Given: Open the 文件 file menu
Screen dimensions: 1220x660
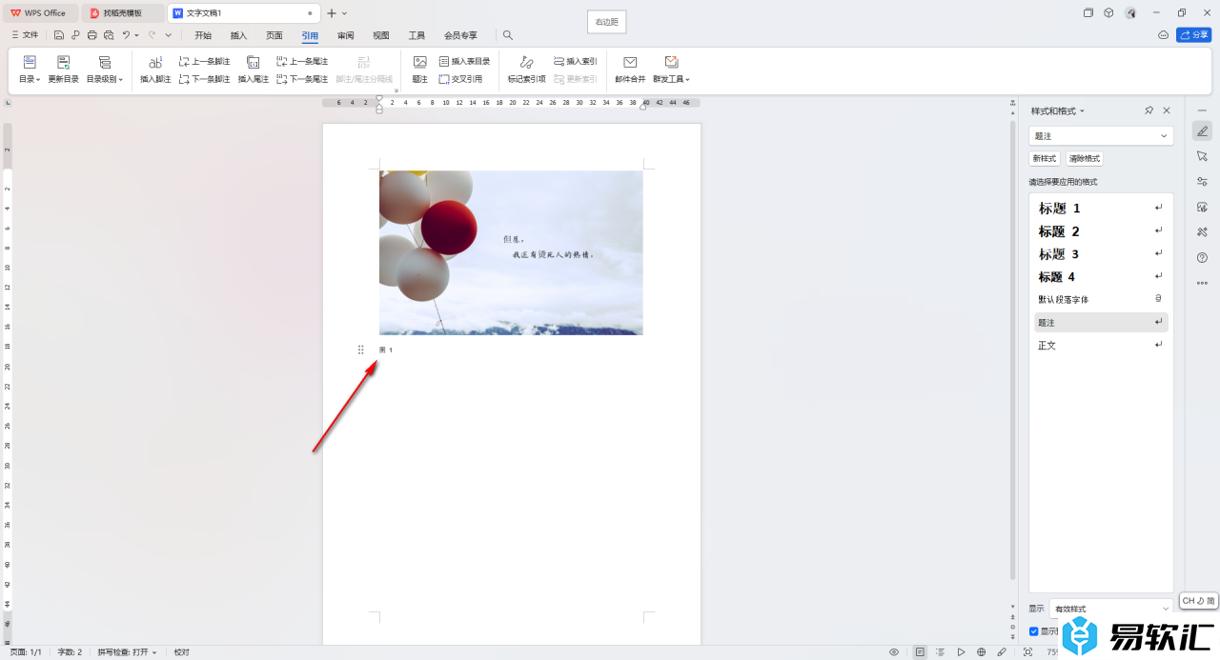Looking at the screenshot, I should 25,35.
